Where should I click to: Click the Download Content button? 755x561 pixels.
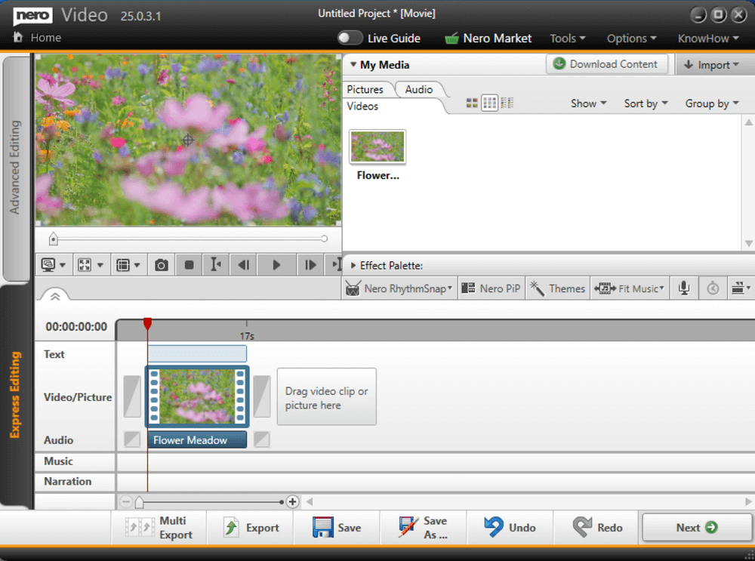point(607,64)
